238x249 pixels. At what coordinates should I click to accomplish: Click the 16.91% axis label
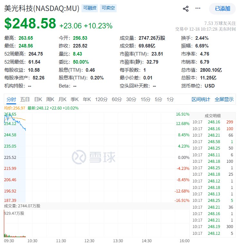(x=183, y=114)
